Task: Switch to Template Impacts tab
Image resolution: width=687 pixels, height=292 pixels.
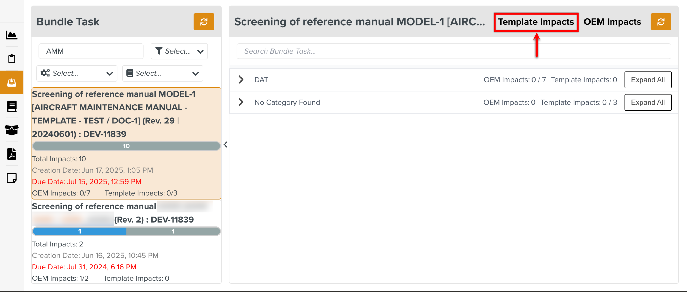Action: click(536, 22)
